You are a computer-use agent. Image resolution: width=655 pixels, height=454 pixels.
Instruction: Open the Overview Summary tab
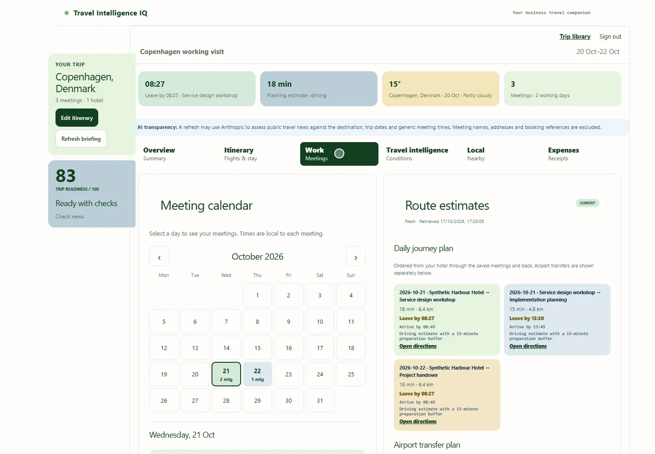[177, 154]
